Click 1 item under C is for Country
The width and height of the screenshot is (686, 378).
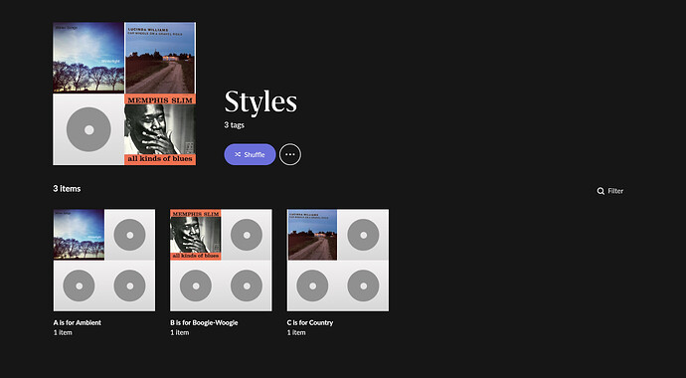click(296, 332)
